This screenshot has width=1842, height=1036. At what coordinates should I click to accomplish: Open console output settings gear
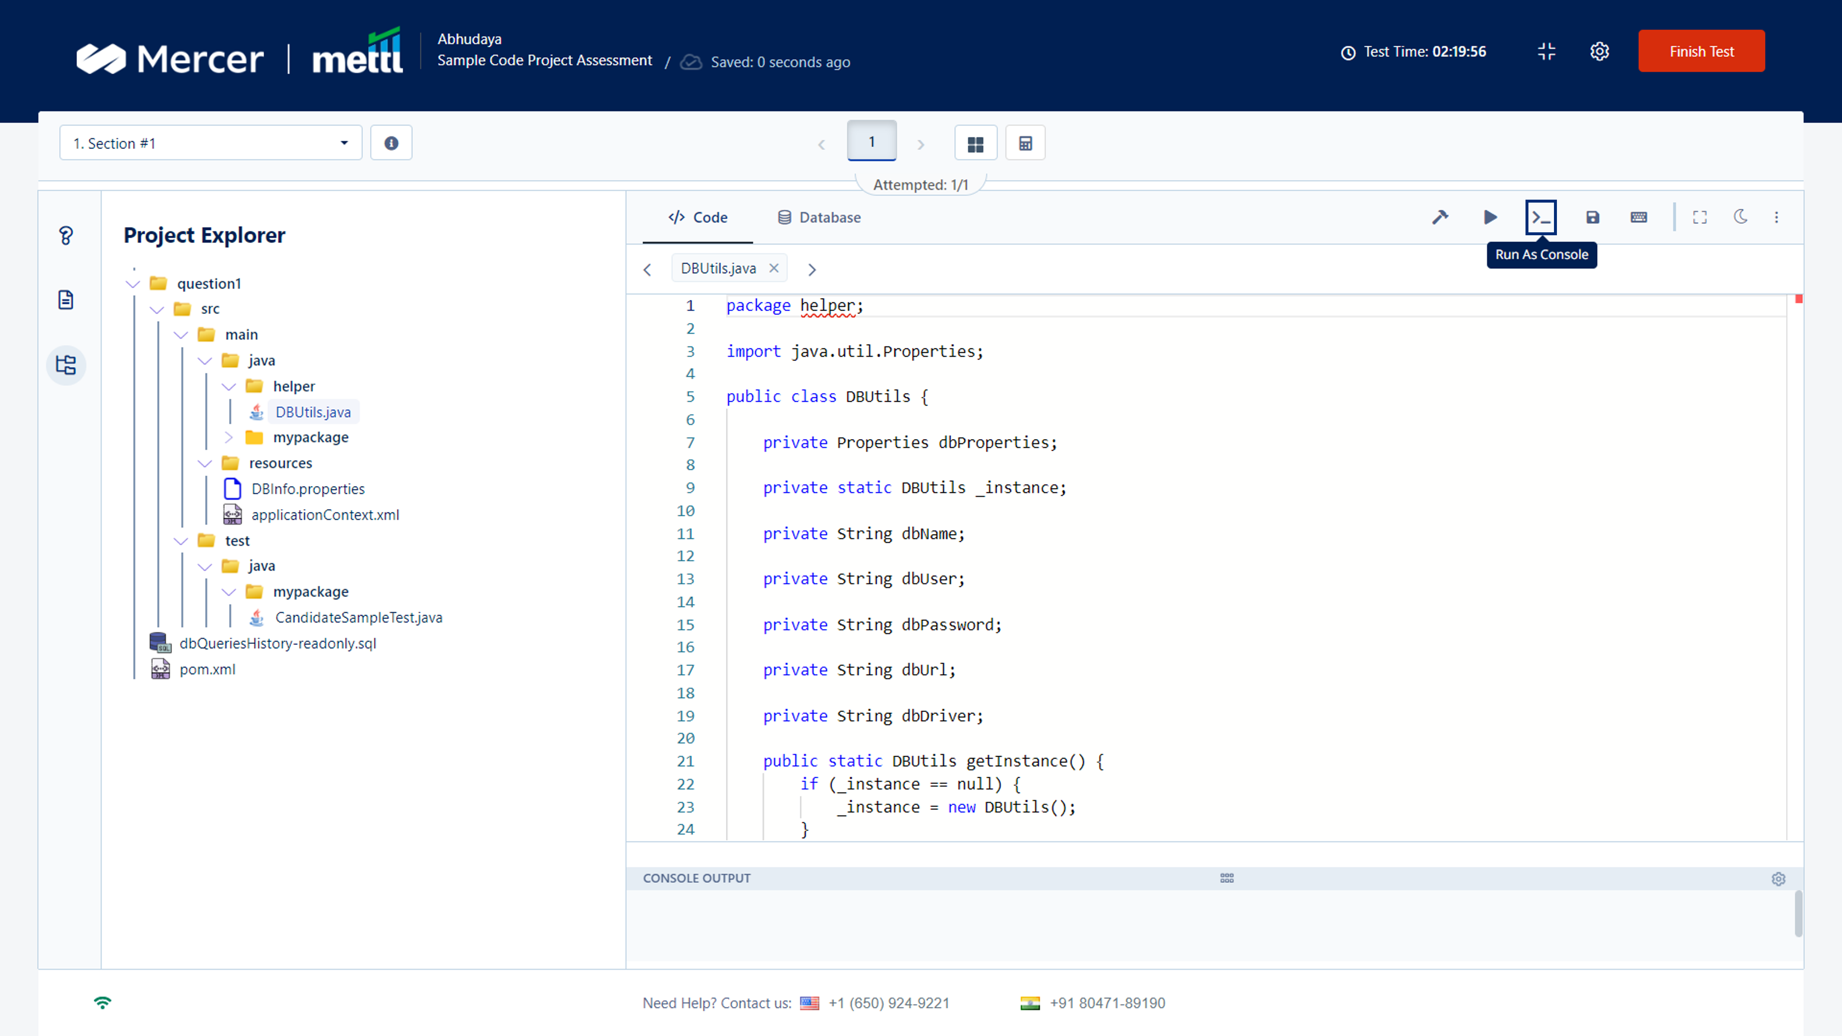pos(1778,879)
